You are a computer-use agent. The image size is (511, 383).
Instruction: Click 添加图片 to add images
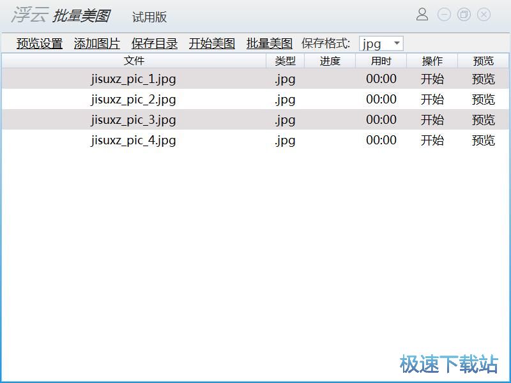[97, 43]
